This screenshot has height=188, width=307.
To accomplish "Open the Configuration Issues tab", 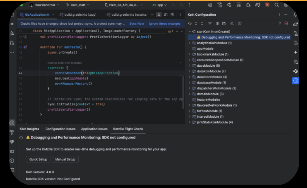I will [60, 129].
